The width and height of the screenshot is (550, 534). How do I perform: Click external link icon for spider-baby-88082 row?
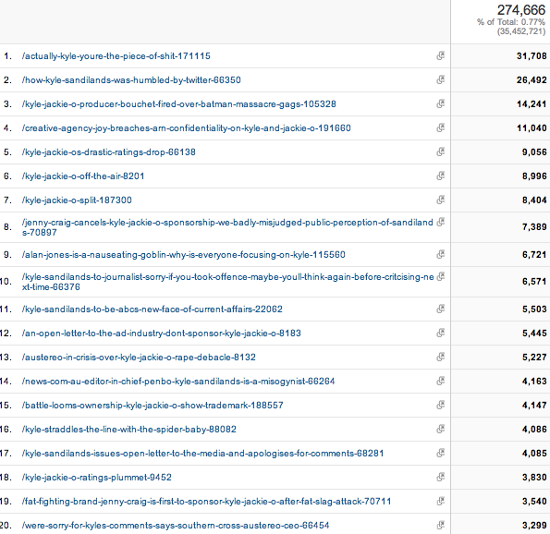pyautogui.click(x=441, y=430)
